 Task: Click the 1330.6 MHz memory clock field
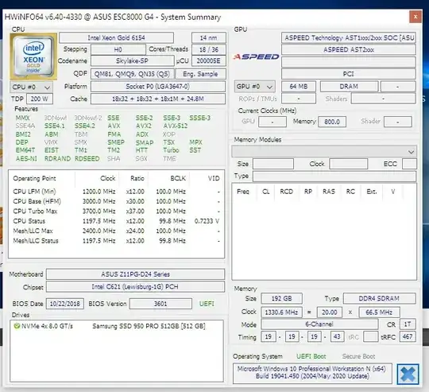click(281, 312)
